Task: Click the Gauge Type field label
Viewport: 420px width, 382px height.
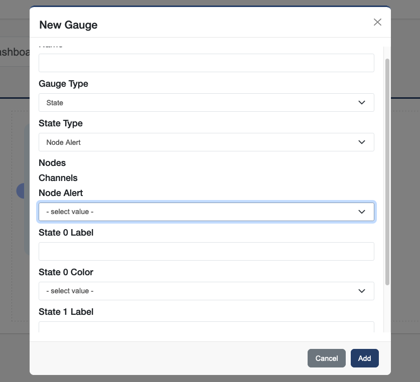Action: point(63,84)
